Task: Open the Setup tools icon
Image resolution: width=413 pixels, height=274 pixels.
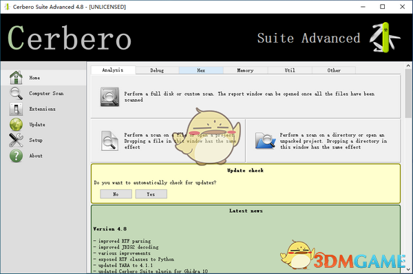Action: (16, 140)
